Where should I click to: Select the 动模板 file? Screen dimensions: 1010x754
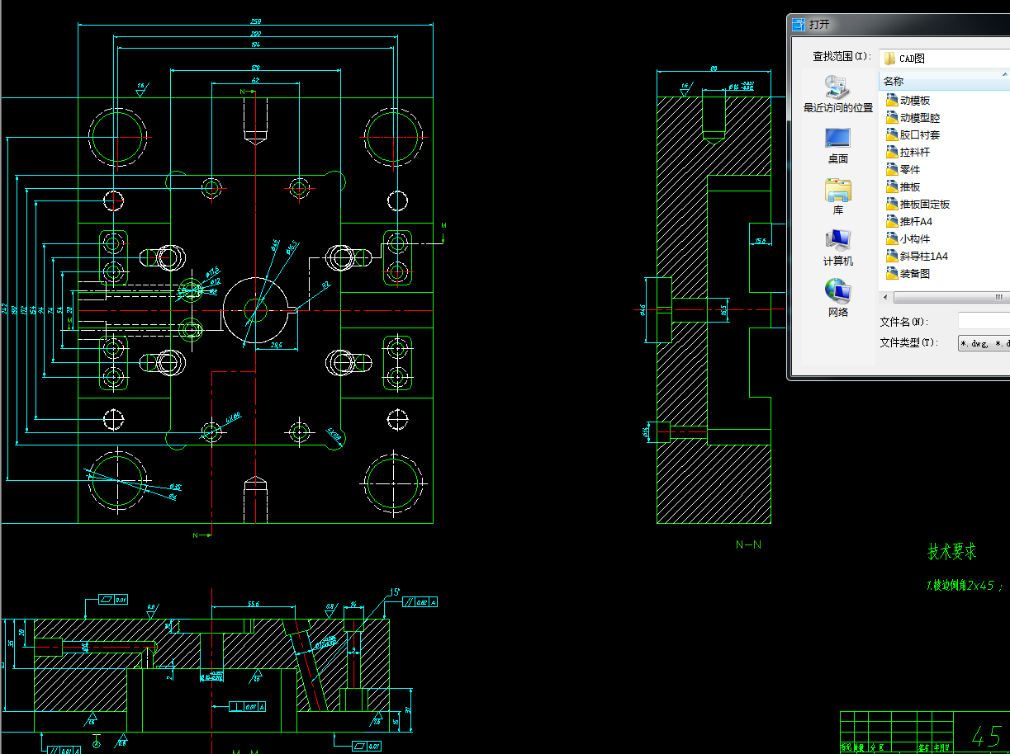coord(908,100)
